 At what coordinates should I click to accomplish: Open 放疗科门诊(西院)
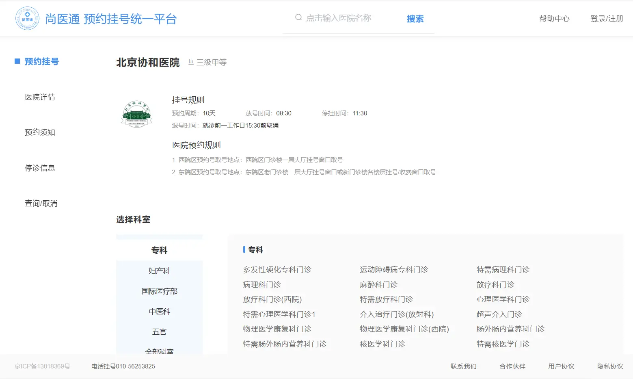[272, 299]
